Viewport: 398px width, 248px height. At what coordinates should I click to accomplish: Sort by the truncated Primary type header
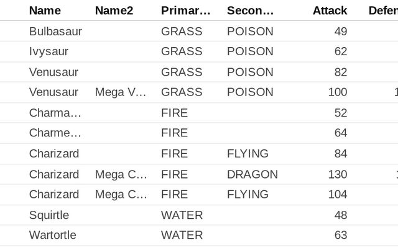(x=185, y=11)
